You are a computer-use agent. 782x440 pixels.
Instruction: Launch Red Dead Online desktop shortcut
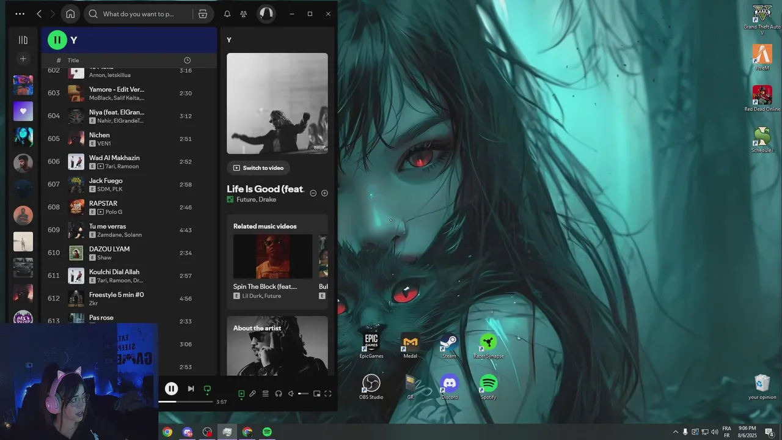pyautogui.click(x=762, y=98)
